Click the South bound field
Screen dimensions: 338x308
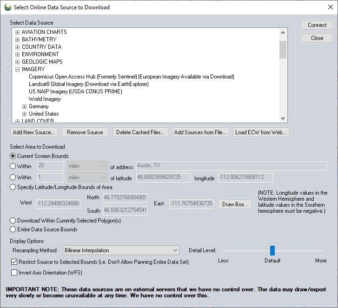tap(125, 210)
